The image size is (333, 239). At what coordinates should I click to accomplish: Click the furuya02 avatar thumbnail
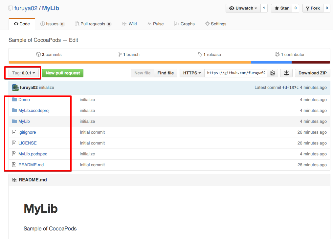15,88
